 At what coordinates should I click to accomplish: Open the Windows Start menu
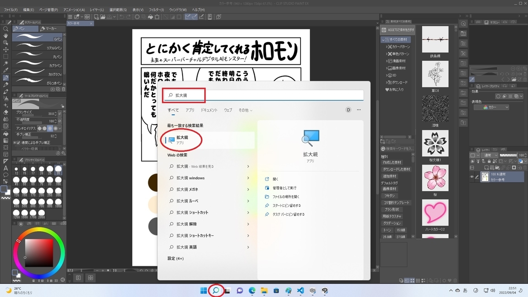(x=204, y=290)
